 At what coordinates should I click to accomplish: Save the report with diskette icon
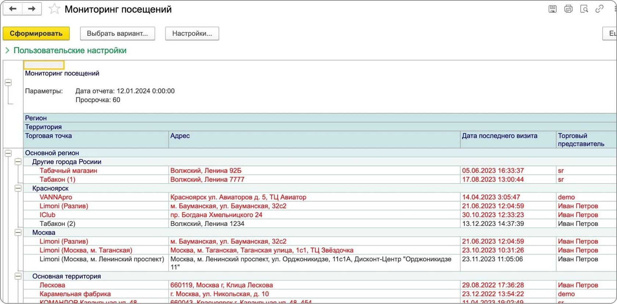tap(552, 9)
